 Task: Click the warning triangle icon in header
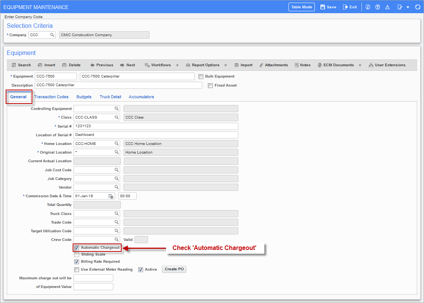point(387,7)
